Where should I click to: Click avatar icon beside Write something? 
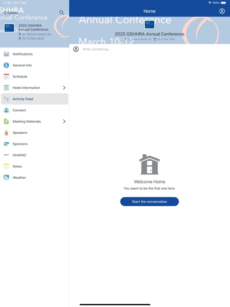76,49
